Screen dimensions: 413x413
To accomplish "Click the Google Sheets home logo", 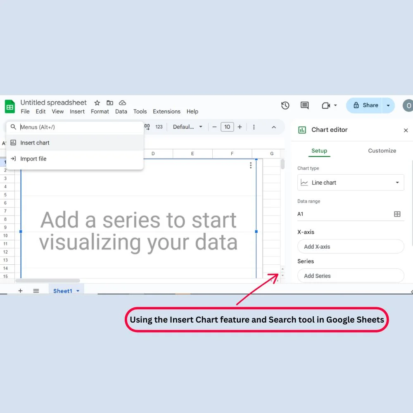I will pos(10,107).
